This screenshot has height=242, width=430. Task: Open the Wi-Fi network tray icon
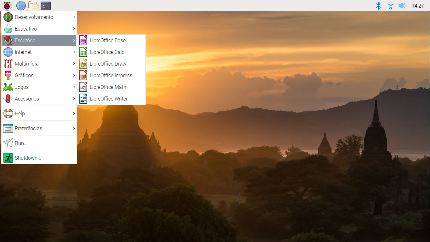[390, 6]
